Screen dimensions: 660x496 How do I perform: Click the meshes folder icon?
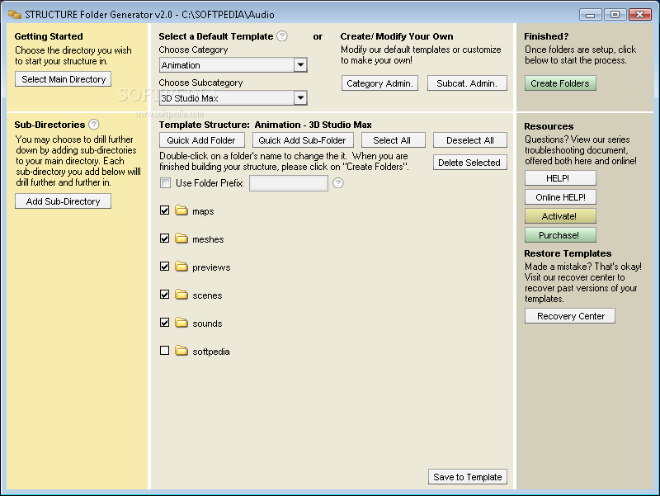[x=181, y=239]
